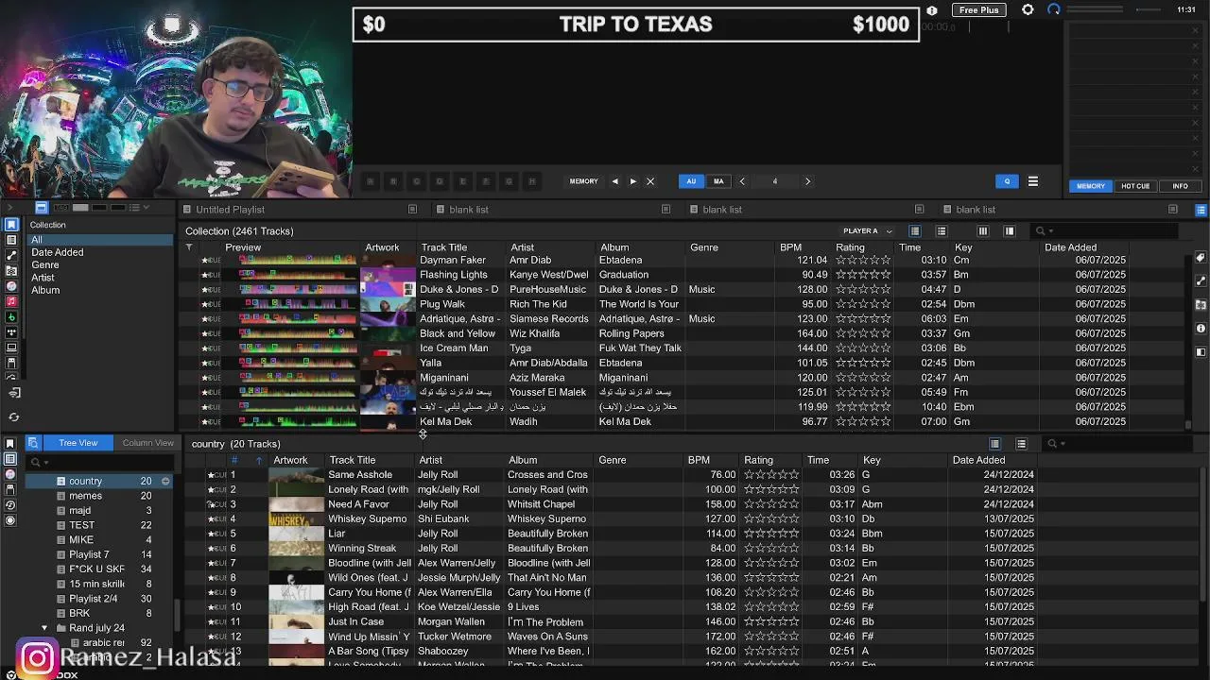
Task: Click the settings gear icon
Action: [1028, 9]
